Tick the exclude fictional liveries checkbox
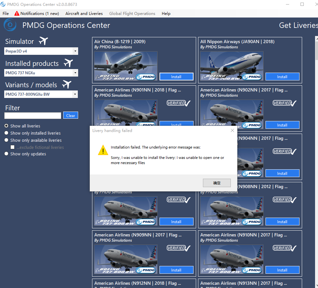This screenshot has width=318, height=288. pos(13,147)
